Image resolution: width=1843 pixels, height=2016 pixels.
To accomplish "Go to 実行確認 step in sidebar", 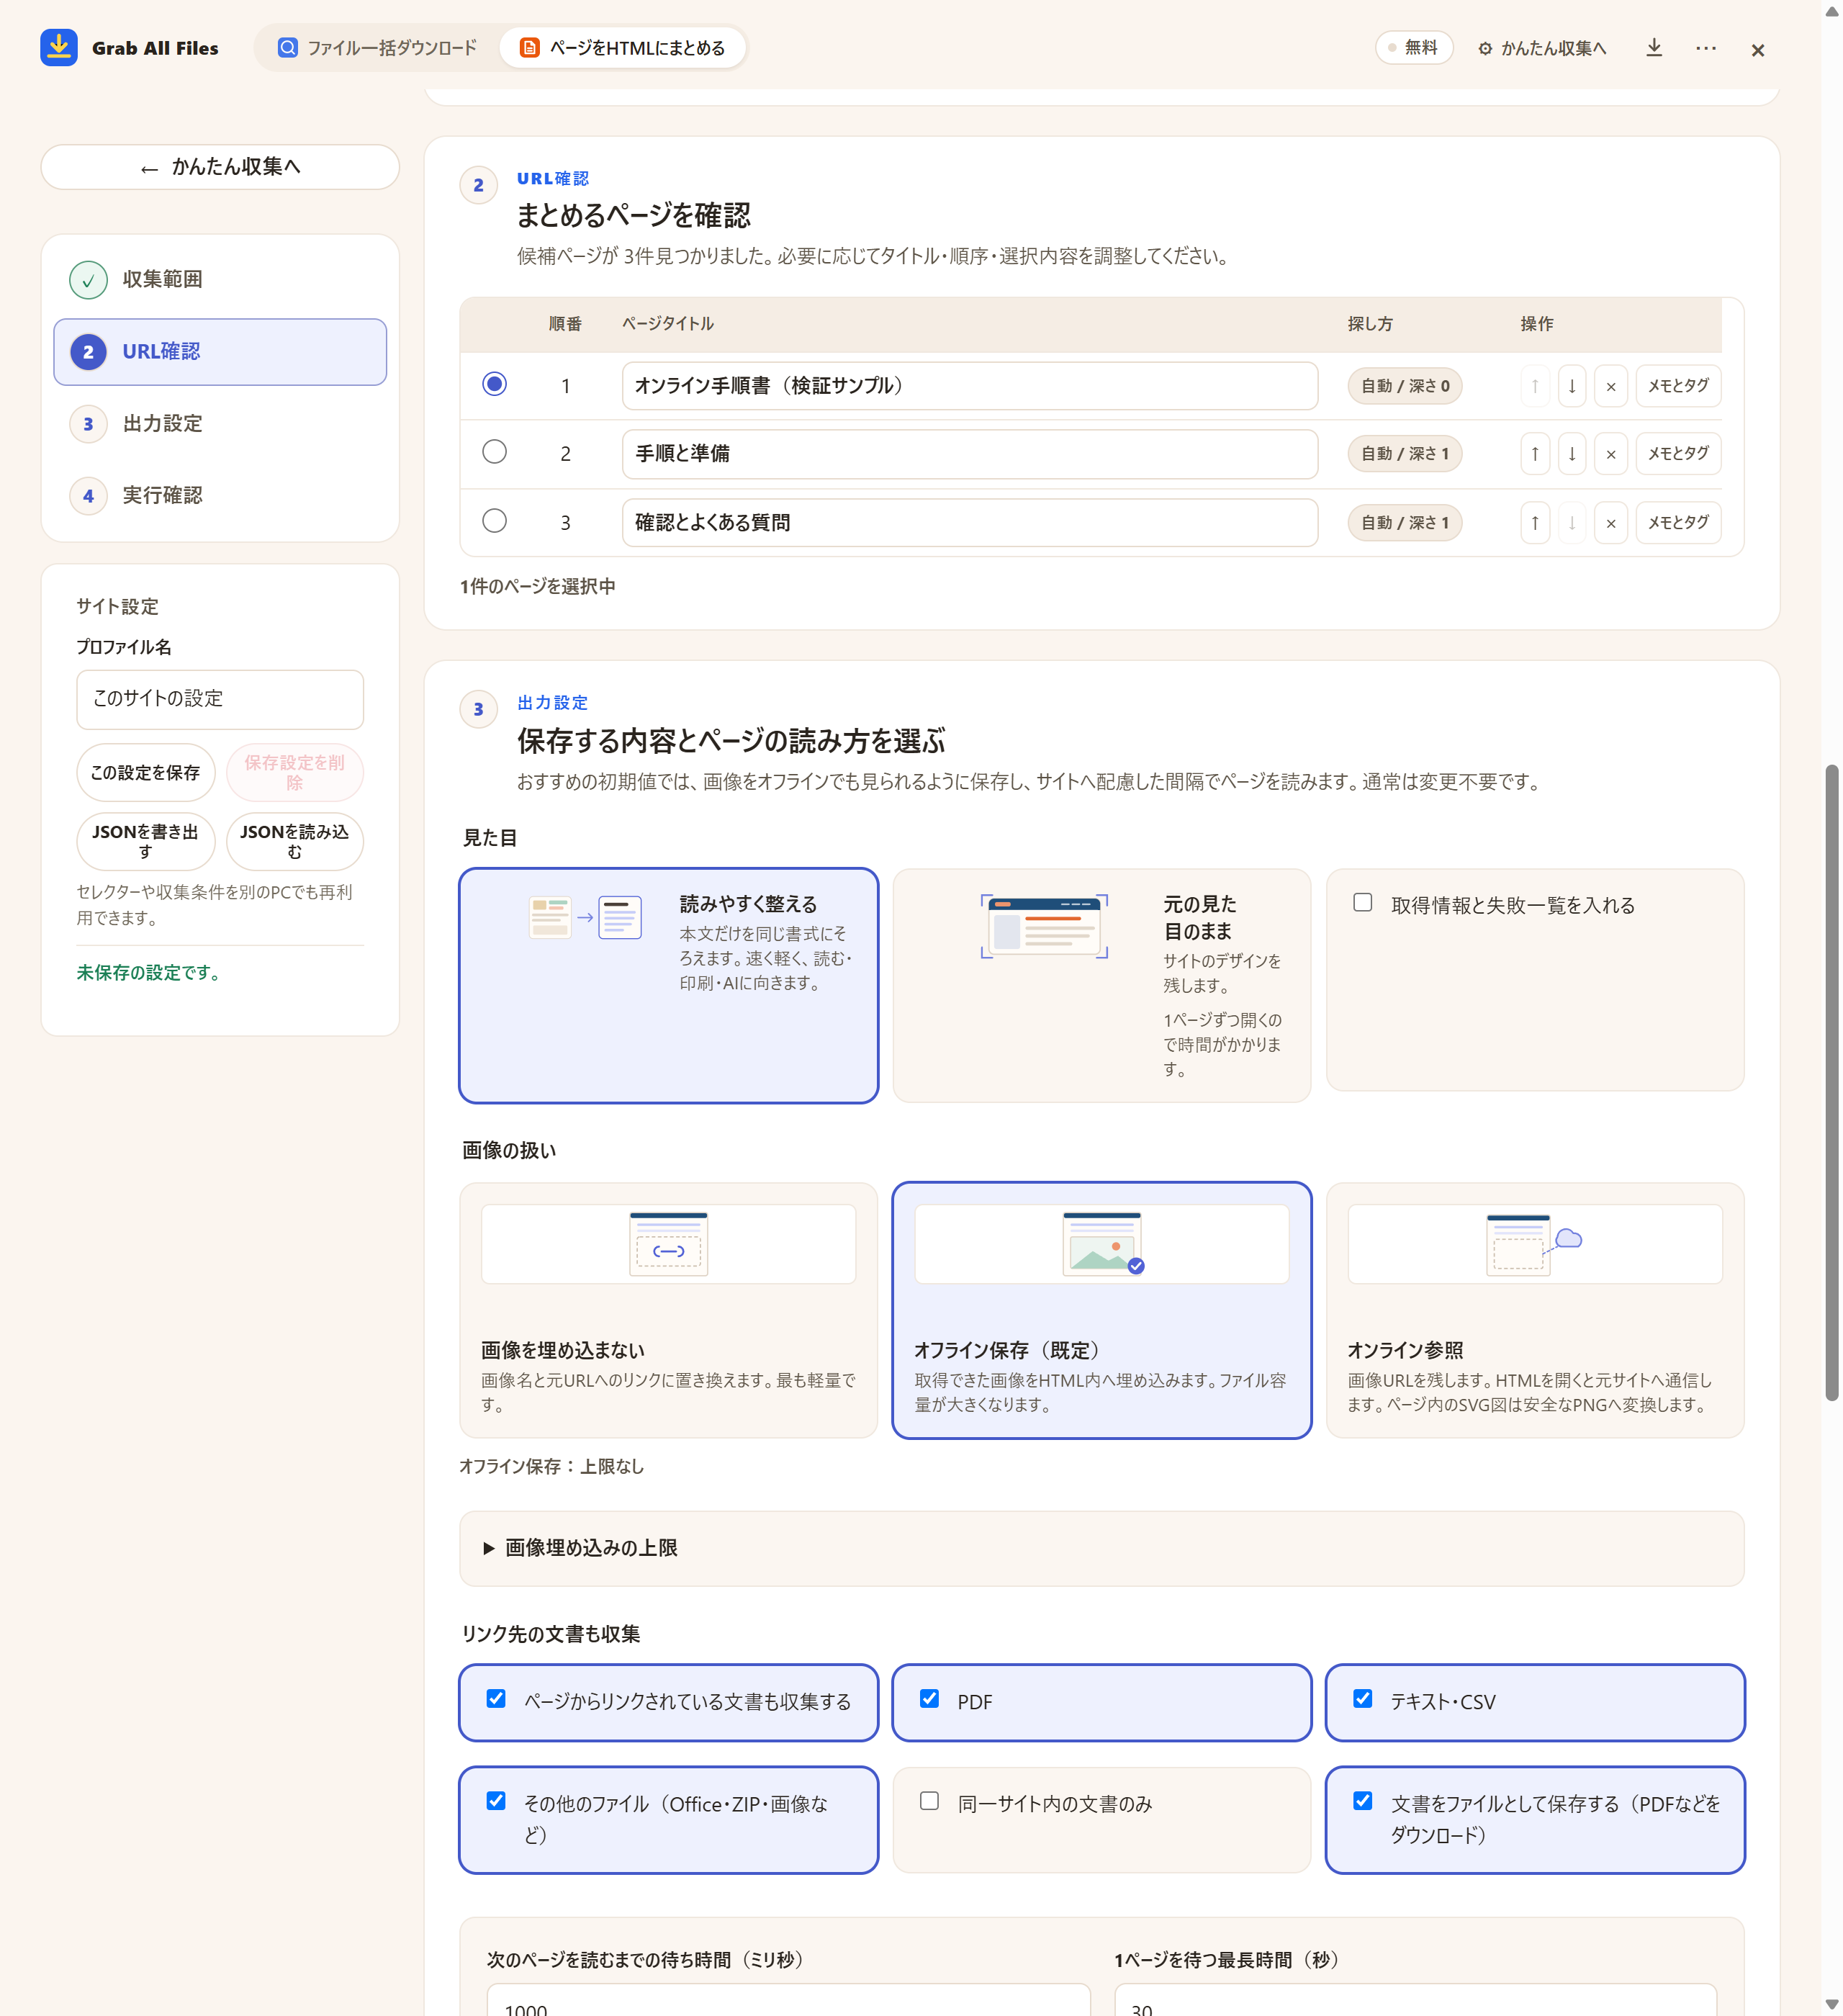I will (x=220, y=496).
